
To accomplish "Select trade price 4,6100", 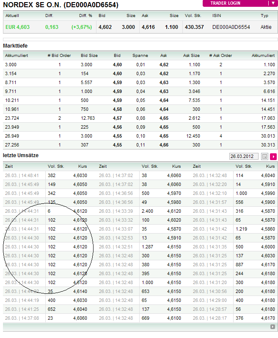I will pyautogui.click(x=174, y=318).
